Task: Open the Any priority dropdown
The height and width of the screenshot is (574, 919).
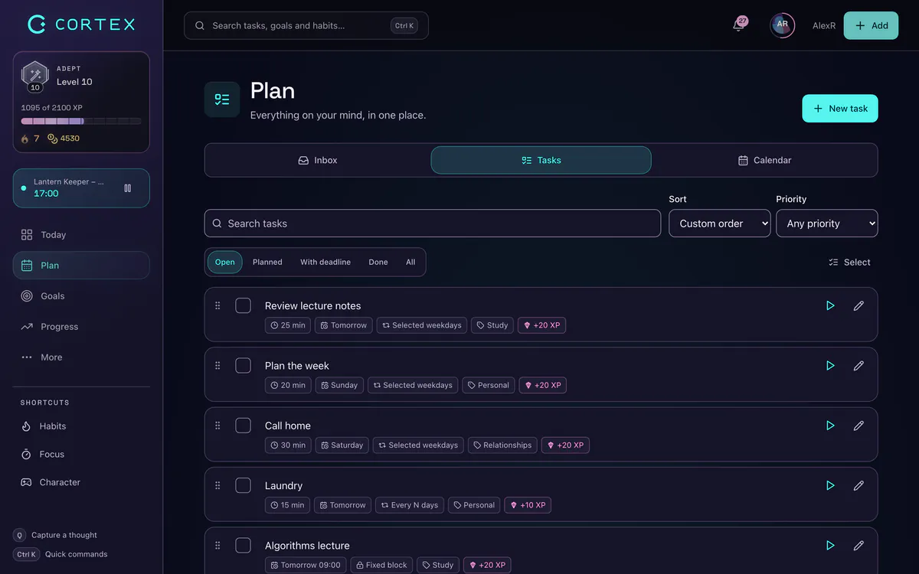Action: point(827,223)
